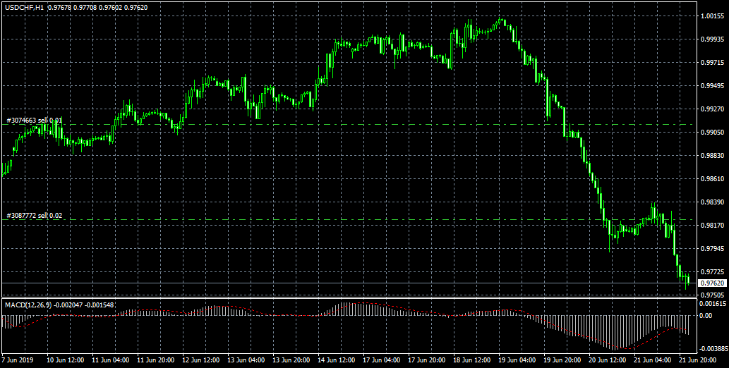Click the USDCHF,H1 chart title text

point(24,6)
